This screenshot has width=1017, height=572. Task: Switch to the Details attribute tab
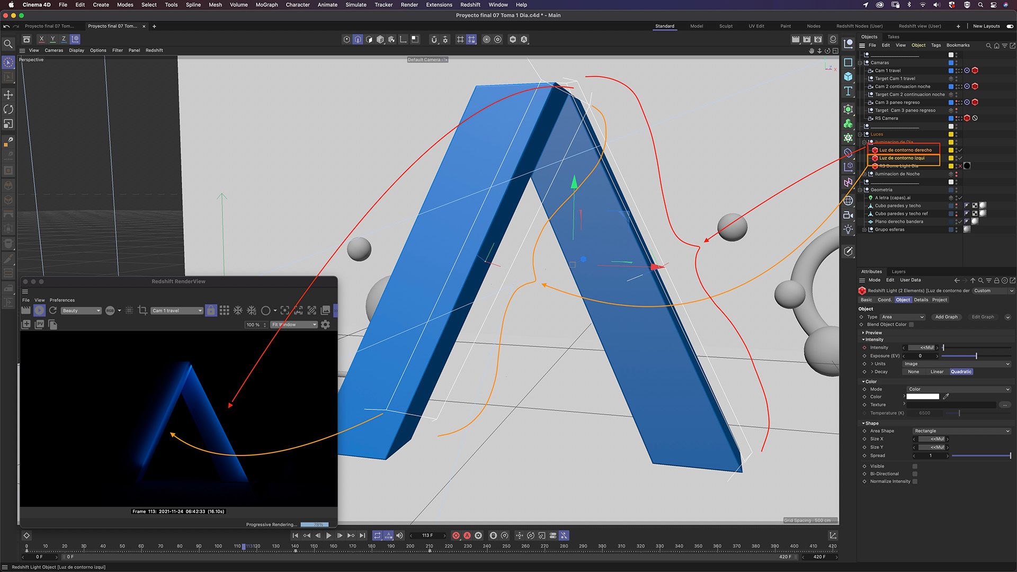click(x=921, y=300)
